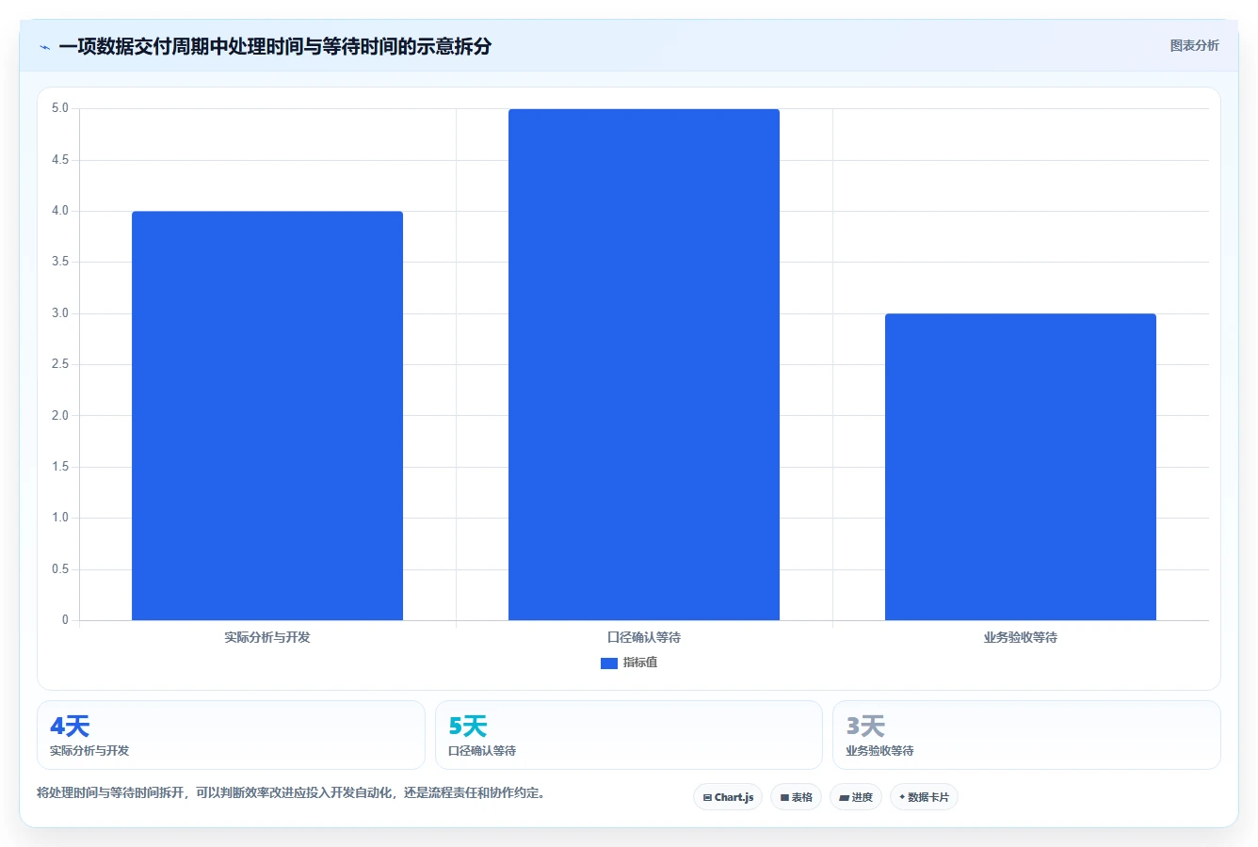
Task: Select the 3天 业务验收等待 card
Action: 1026,735
